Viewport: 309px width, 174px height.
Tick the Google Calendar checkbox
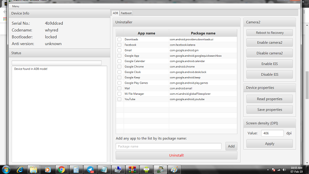click(x=120, y=61)
